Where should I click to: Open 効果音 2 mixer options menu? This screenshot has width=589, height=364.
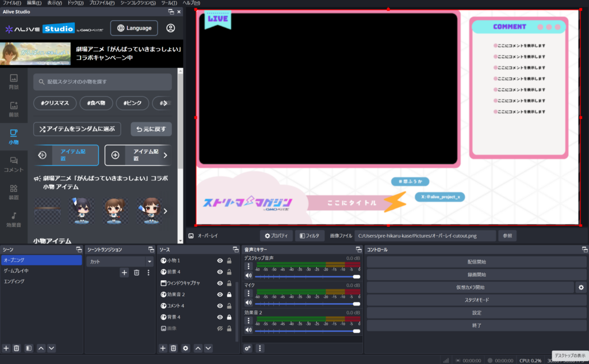pos(248,320)
